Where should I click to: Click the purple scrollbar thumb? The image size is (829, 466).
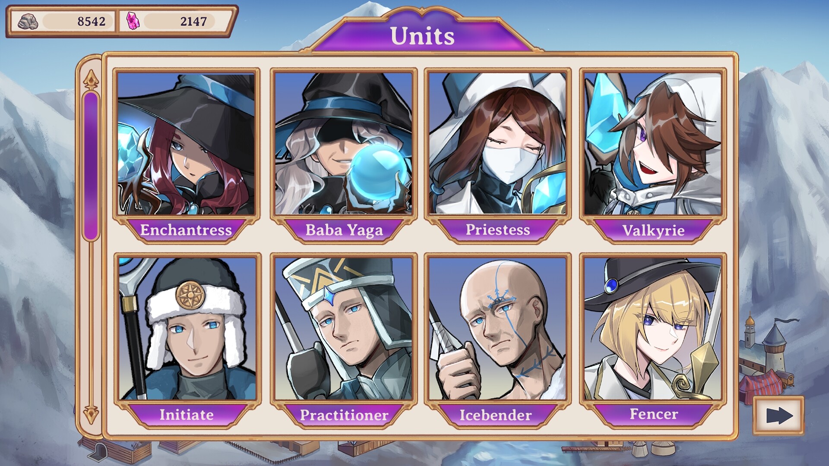(x=91, y=166)
